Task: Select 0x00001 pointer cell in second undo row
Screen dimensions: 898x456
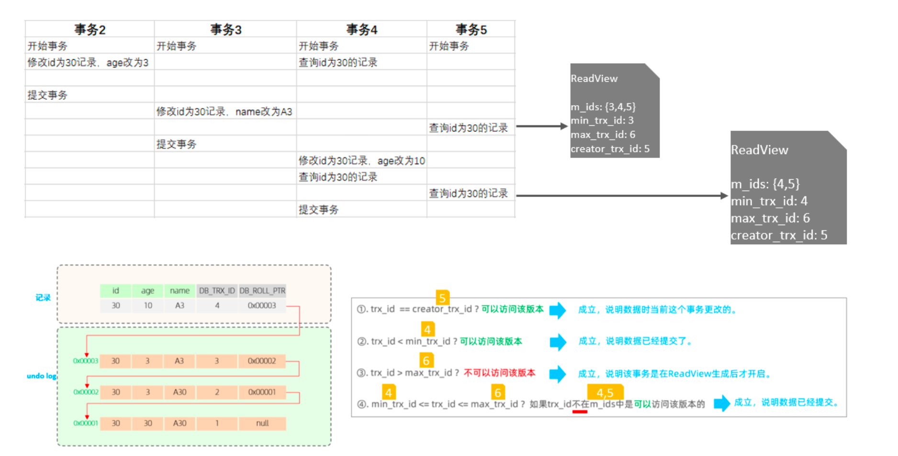Action: pyautogui.click(x=262, y=392)
